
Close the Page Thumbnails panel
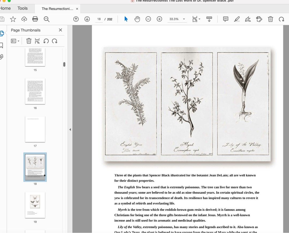tap(60, 30)
